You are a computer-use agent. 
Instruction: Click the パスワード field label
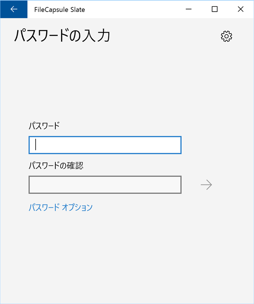coord(44,126)
